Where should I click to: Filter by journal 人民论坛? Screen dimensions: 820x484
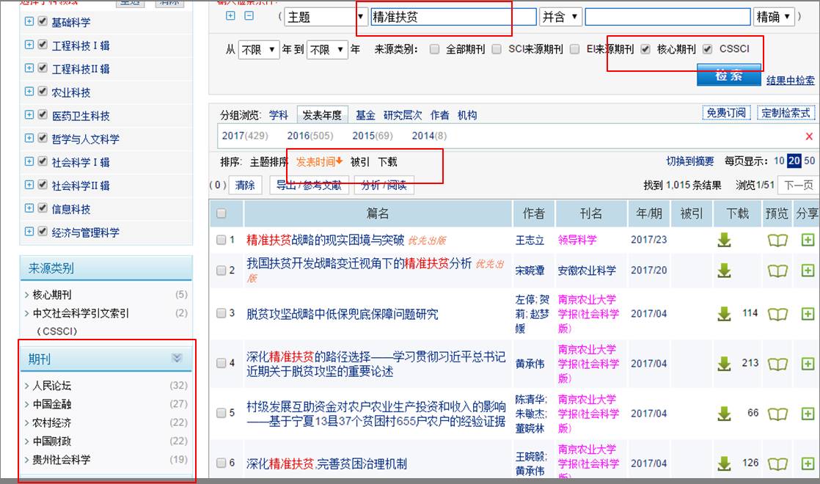tap(52, 386)
